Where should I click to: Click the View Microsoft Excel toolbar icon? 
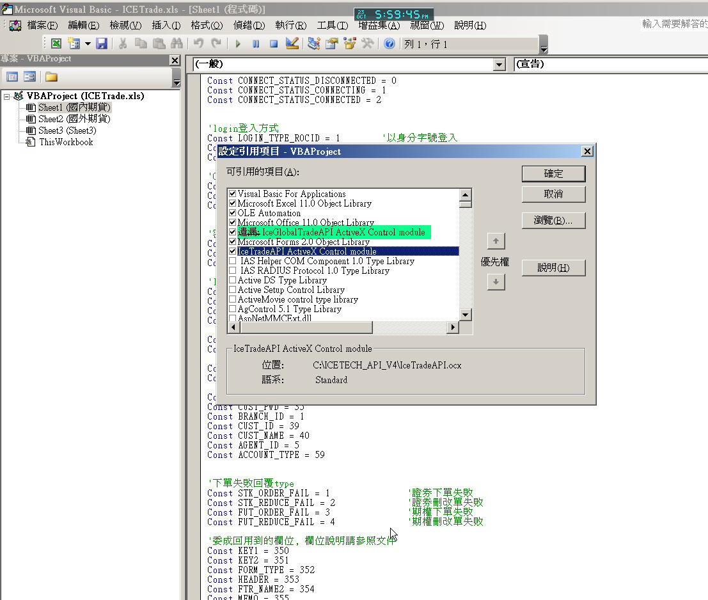click(x=56, y=43)
